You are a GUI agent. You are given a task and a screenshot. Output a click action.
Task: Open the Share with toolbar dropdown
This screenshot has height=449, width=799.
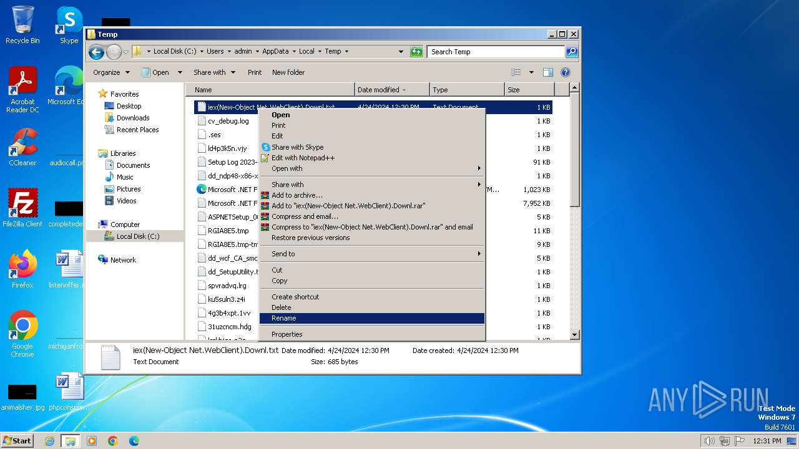click(x=214, y=72)
